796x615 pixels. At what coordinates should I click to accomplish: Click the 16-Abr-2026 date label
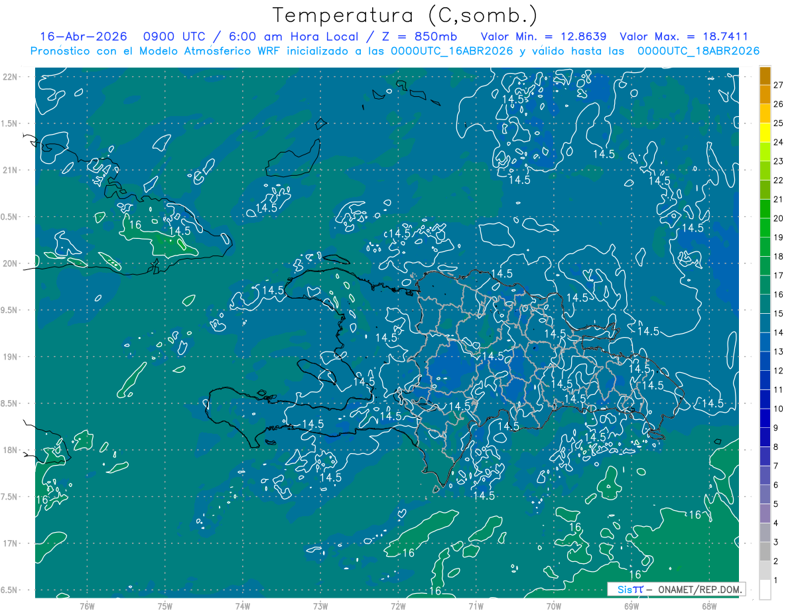click(x=84, y=36)
